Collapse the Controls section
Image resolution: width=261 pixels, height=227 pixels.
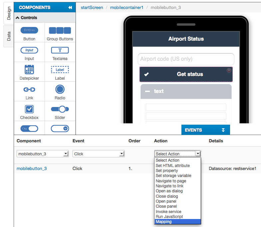17,17
